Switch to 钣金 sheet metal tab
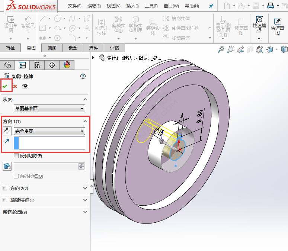The height and width of the screenshot is (251, 288). [73, 48]
